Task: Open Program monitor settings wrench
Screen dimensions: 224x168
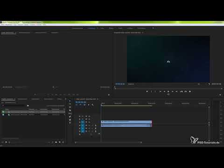Action: 209,84
